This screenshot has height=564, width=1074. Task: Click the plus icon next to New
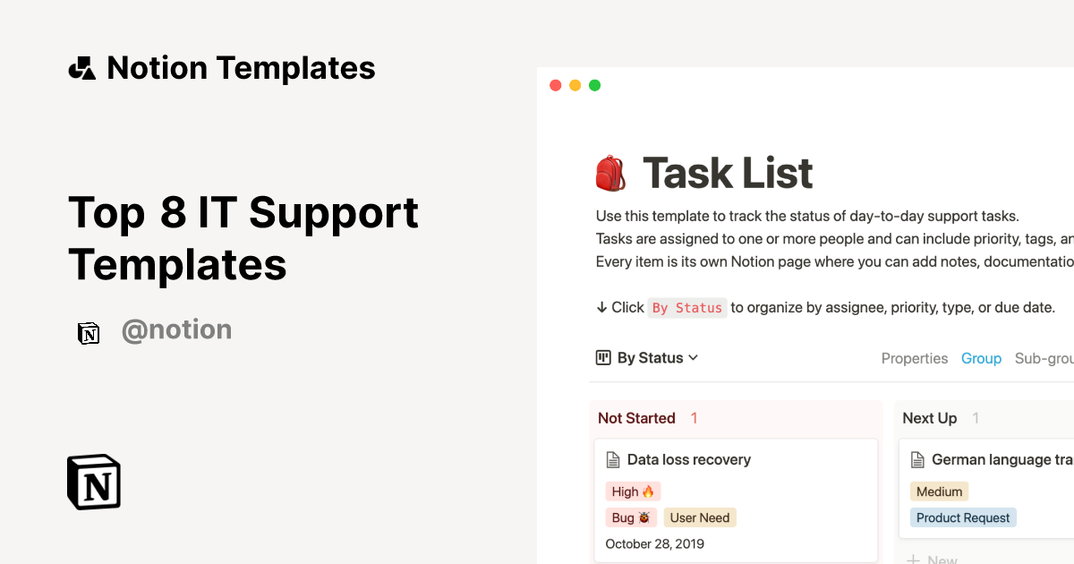point(915,558)
